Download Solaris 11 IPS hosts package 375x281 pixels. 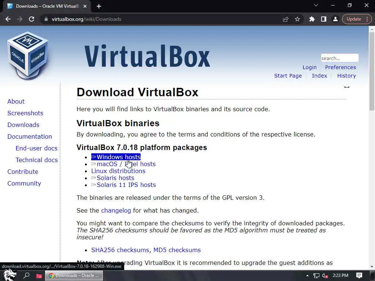[123, 185]
